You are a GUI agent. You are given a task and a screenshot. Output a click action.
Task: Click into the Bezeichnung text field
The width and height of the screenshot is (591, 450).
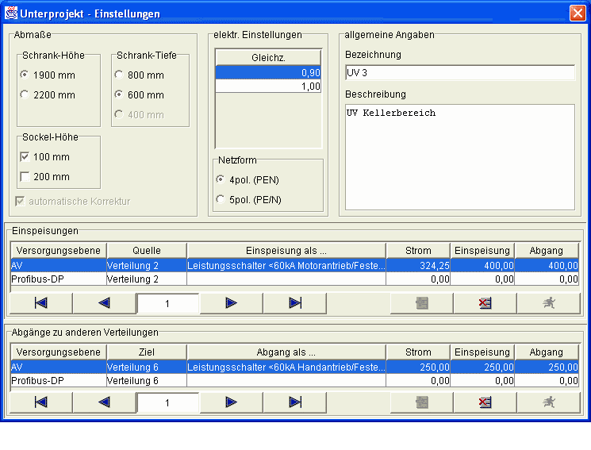(459, 73)
